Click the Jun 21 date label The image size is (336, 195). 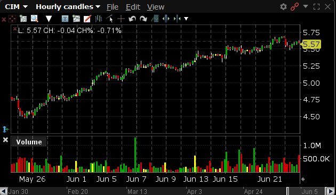pos(269,179)
